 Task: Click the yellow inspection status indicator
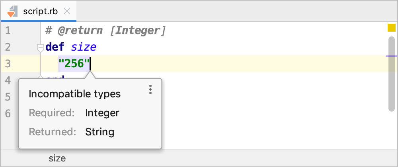(391, 28)
